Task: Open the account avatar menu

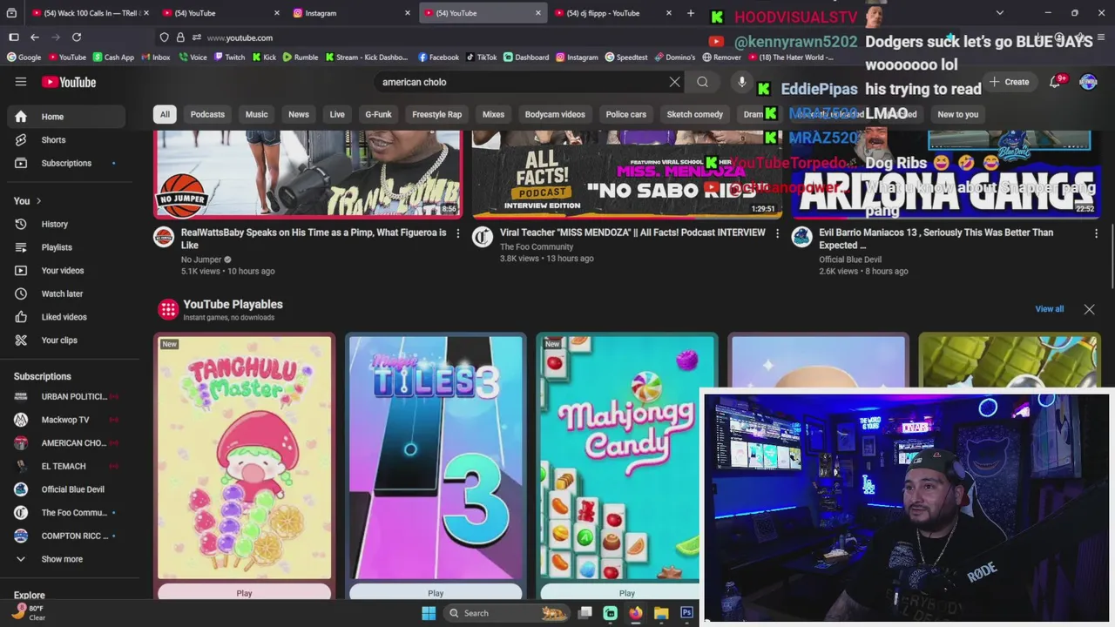Action: 1088,82
